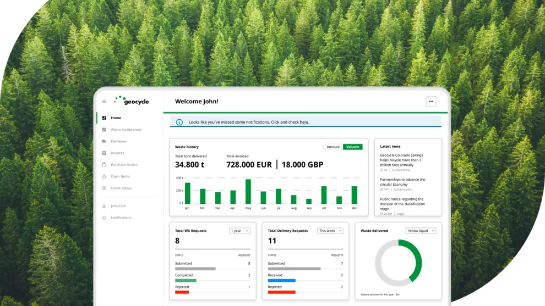Open the '1 year' period dropdown
545x306 pixels.
240,231
